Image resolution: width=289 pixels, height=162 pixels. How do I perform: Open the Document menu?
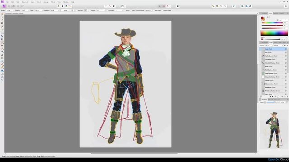[25, 2]
